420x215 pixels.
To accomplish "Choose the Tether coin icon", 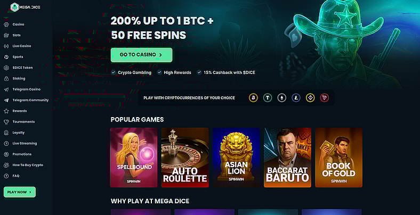I will pyautogui.click(x=268, y=98).
